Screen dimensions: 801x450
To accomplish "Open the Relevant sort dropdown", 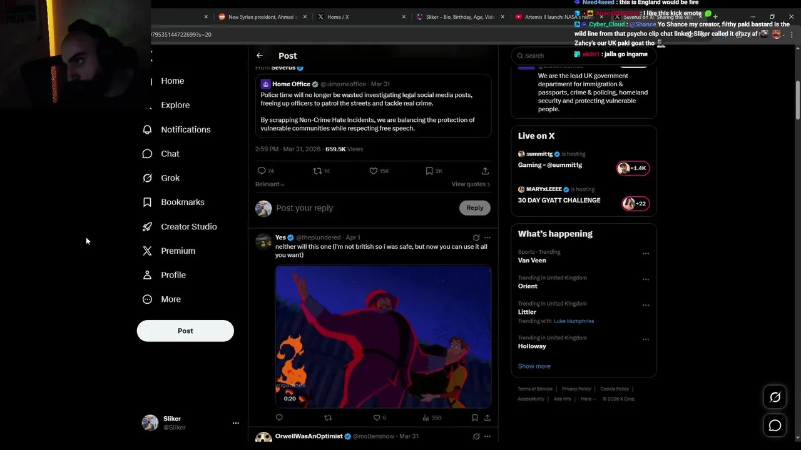I will pyautogui.click(x=270, y=184).
